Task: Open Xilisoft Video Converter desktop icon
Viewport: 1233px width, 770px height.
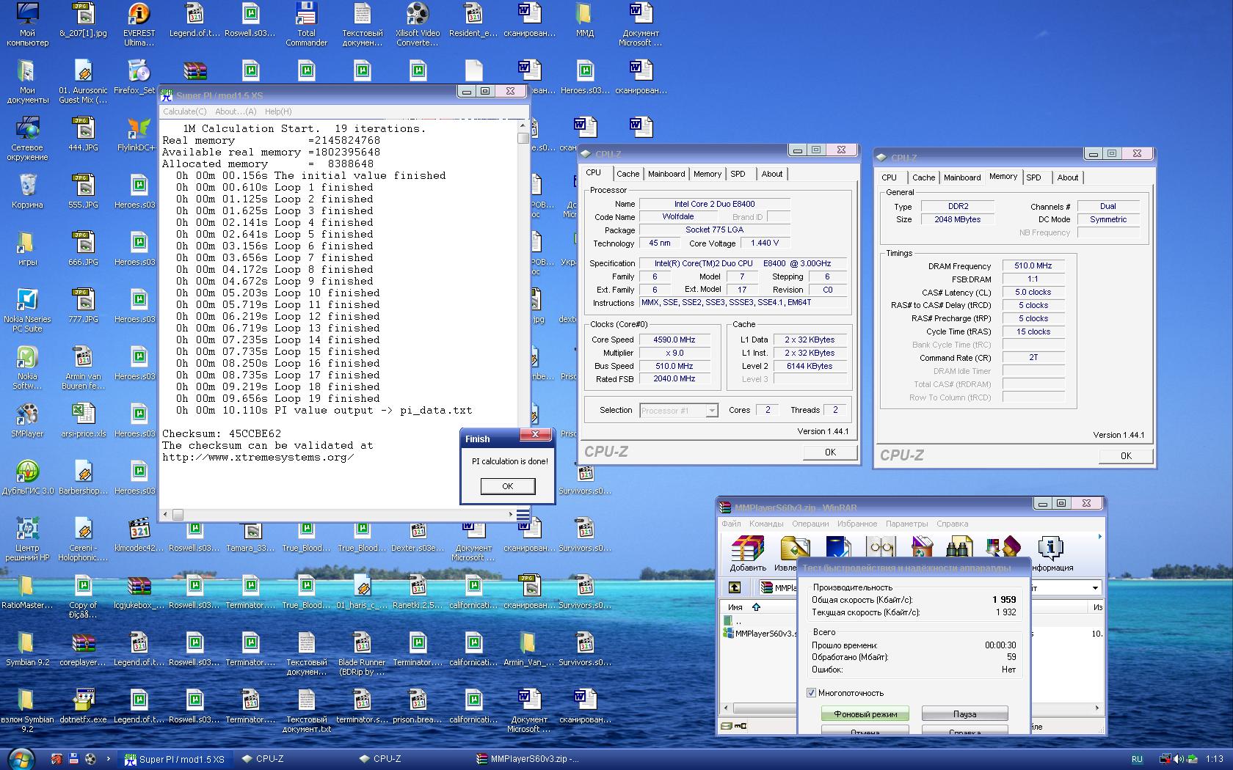Action: click(x=418, y=24)
